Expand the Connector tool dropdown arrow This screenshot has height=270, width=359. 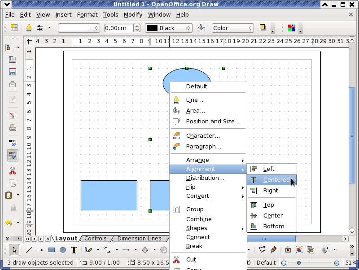117,250
